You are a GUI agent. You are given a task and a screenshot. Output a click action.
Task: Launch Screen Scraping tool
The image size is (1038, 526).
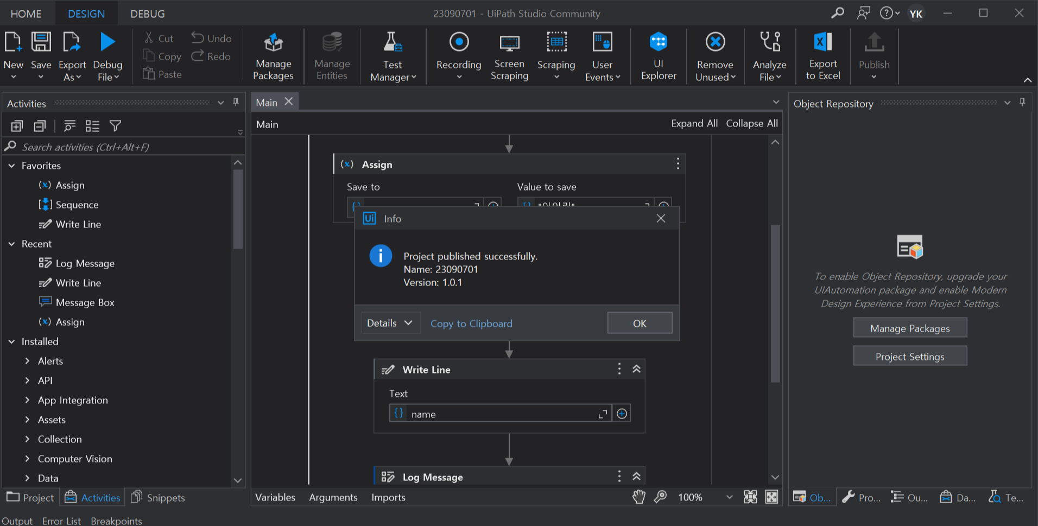click(x=509, y=56)
